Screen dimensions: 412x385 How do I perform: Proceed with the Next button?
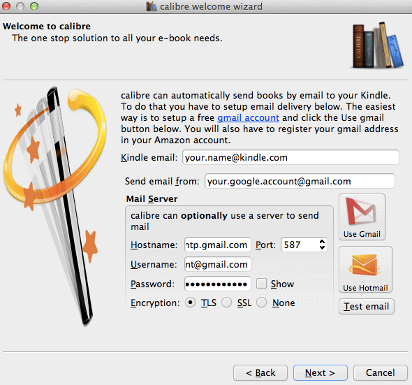point(321,372)
